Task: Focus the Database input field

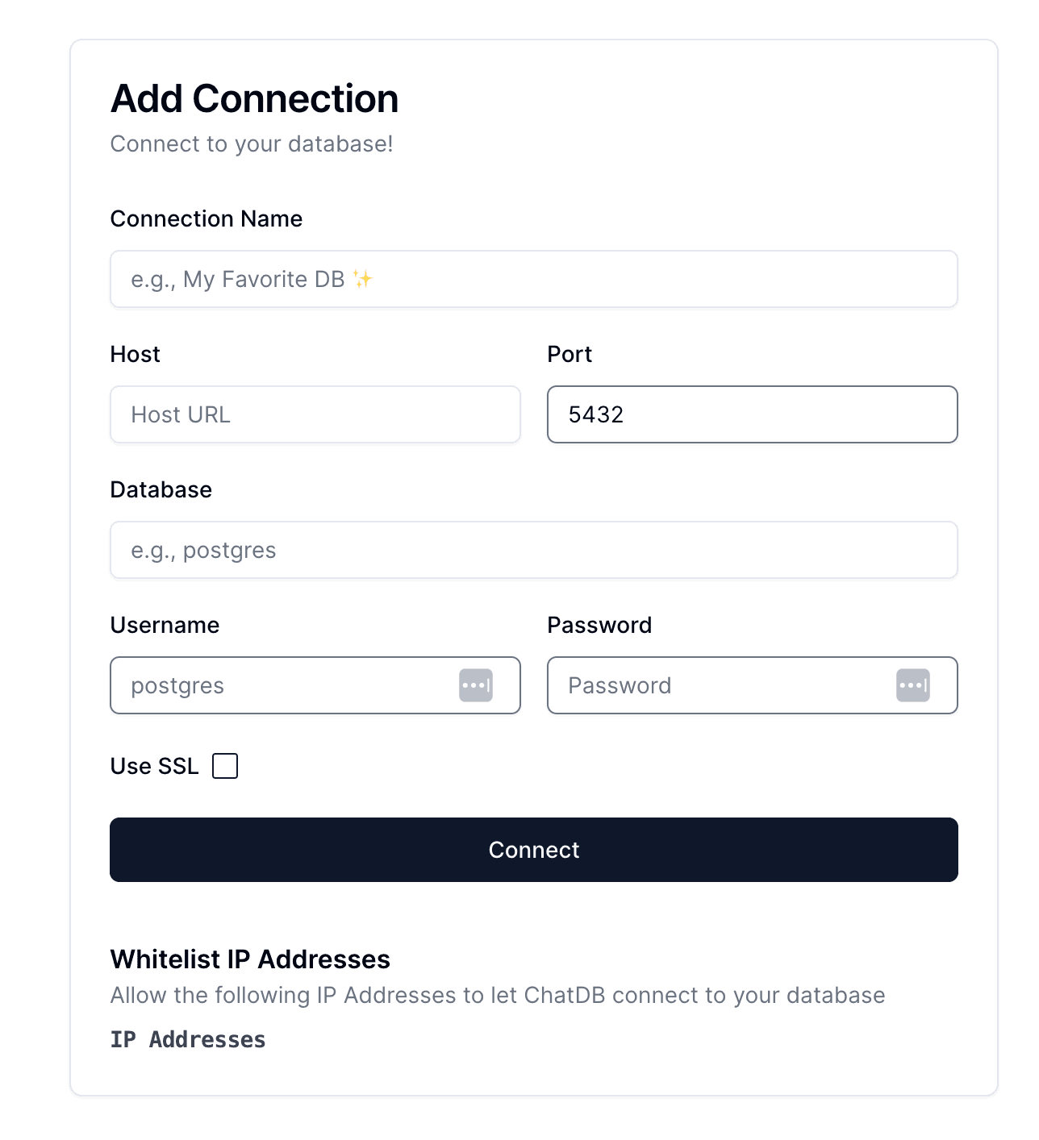Action: coord(533,550)
